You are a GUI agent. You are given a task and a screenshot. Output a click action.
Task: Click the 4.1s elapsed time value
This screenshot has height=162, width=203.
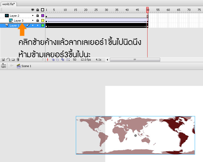click(99, 60)
